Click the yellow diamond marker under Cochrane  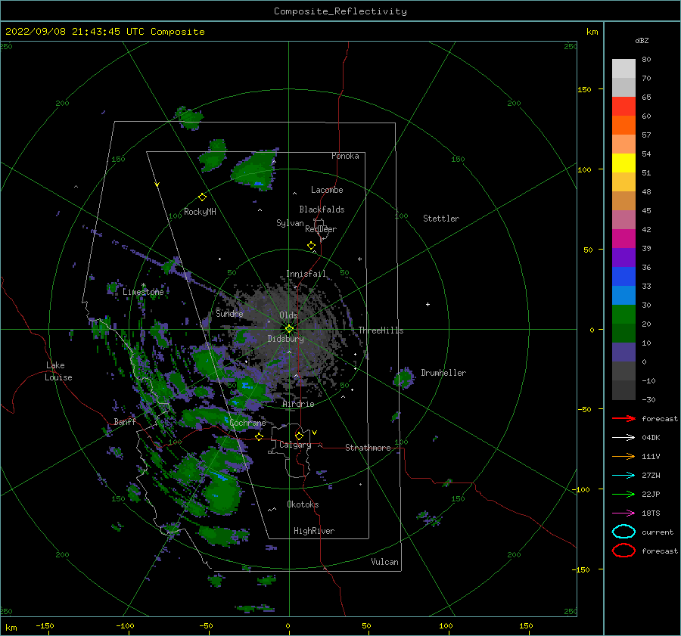pyautogui.click(x=260, y=436)
